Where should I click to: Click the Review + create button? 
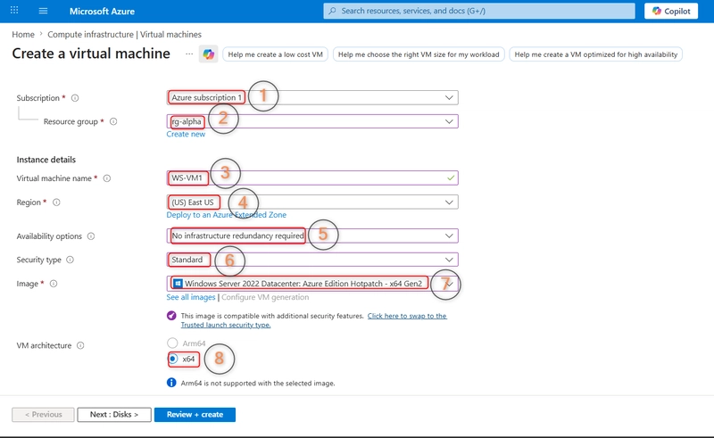pos(195,414)
